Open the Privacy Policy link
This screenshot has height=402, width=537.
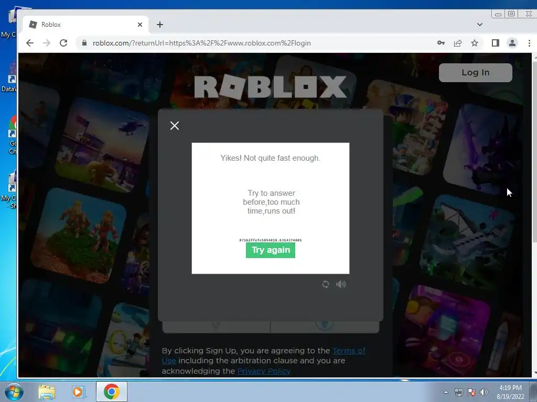[x=264, y=371]
